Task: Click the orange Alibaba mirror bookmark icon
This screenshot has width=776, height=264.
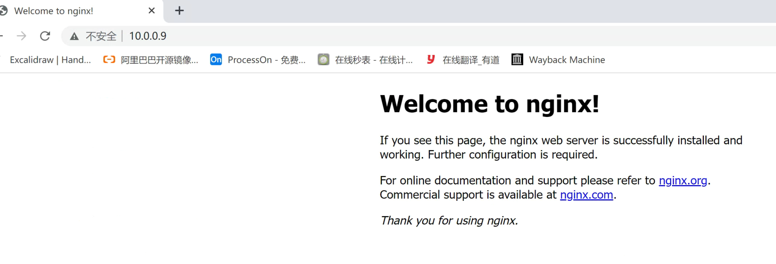Action: point(109,60)
